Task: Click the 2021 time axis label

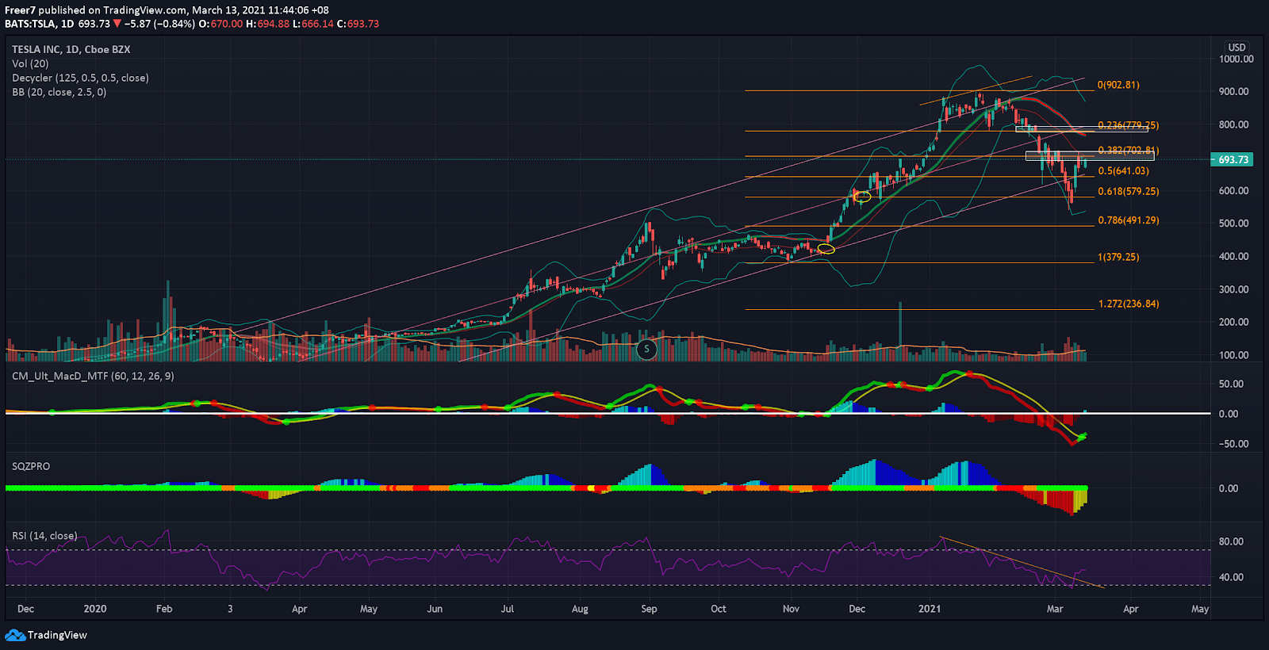Action: point(930,610)
